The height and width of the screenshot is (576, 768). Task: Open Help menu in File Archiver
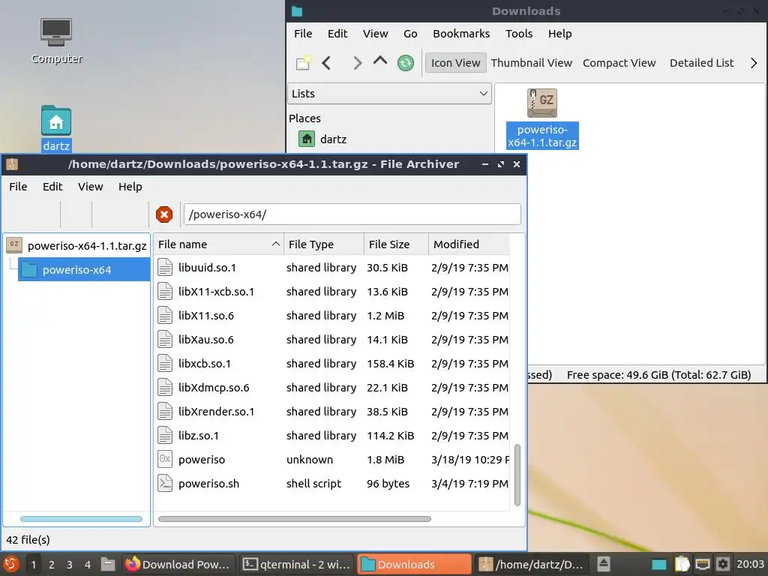coord(130,187)
